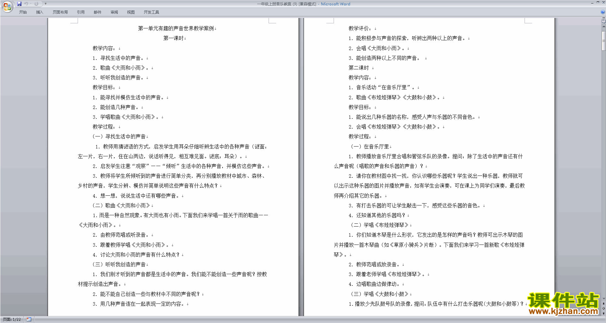Click the heading 第二课时
The width and height of the screenshot is (606, 323).
[359, 68]
